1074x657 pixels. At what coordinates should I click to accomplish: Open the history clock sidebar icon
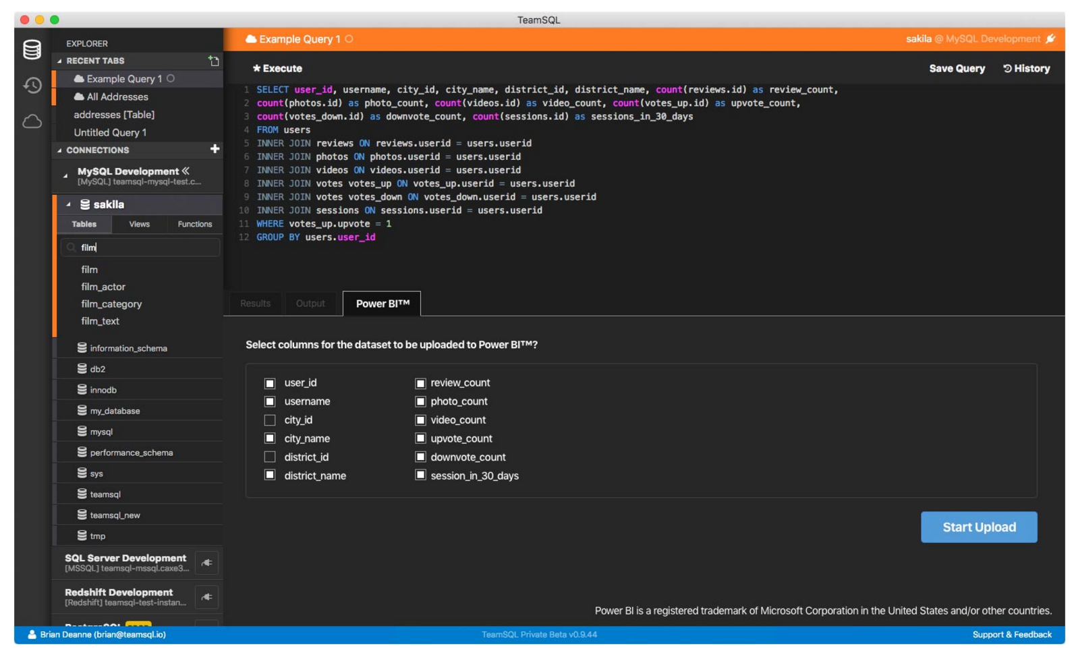[32, 85]
